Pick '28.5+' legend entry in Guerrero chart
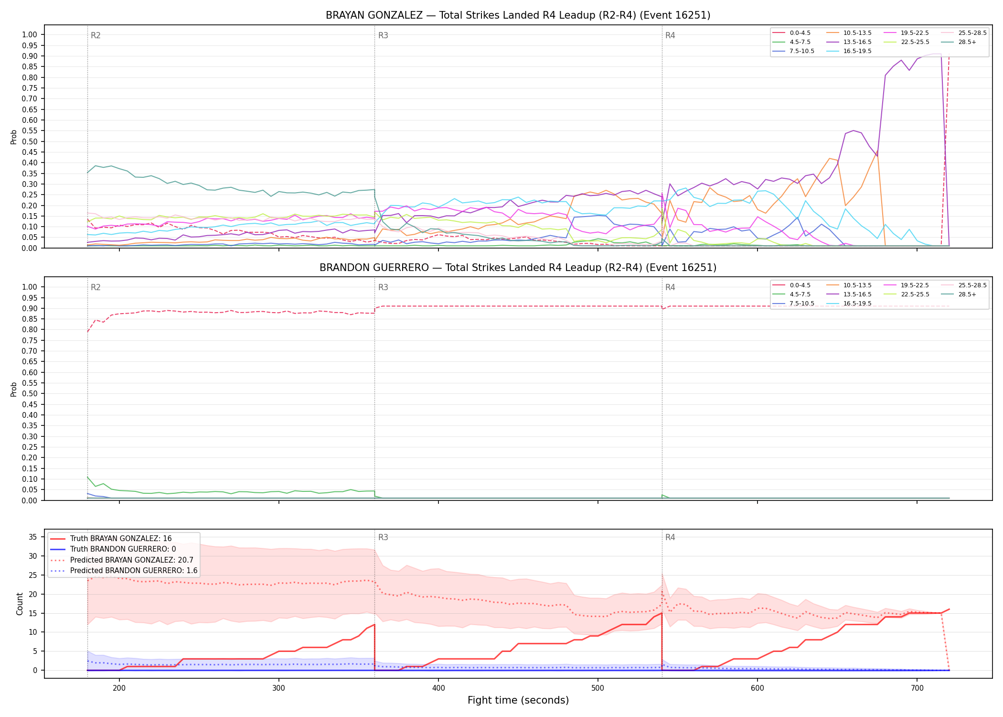 [959, 294]
